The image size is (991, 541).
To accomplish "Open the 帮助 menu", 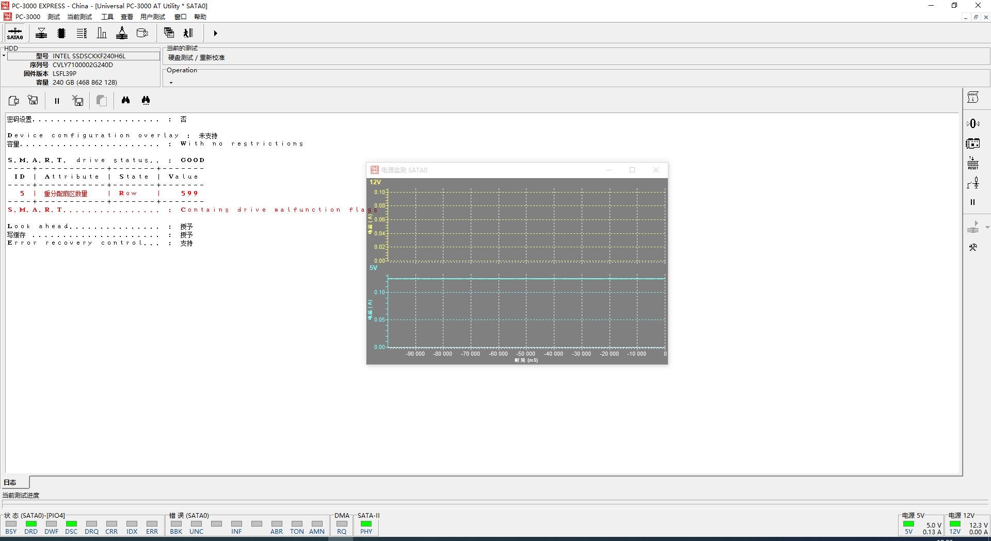I will click(200, 17).
